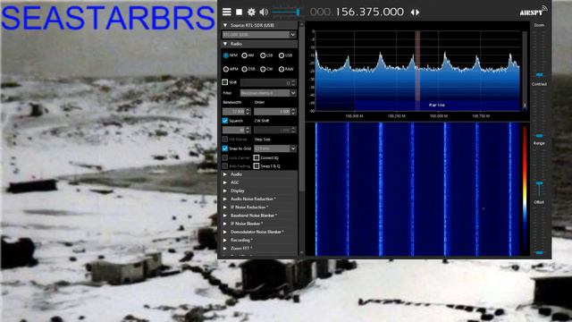572x322 pixels.
Task: Click the AIRSPY logo
Action: [x=534, y=11]
